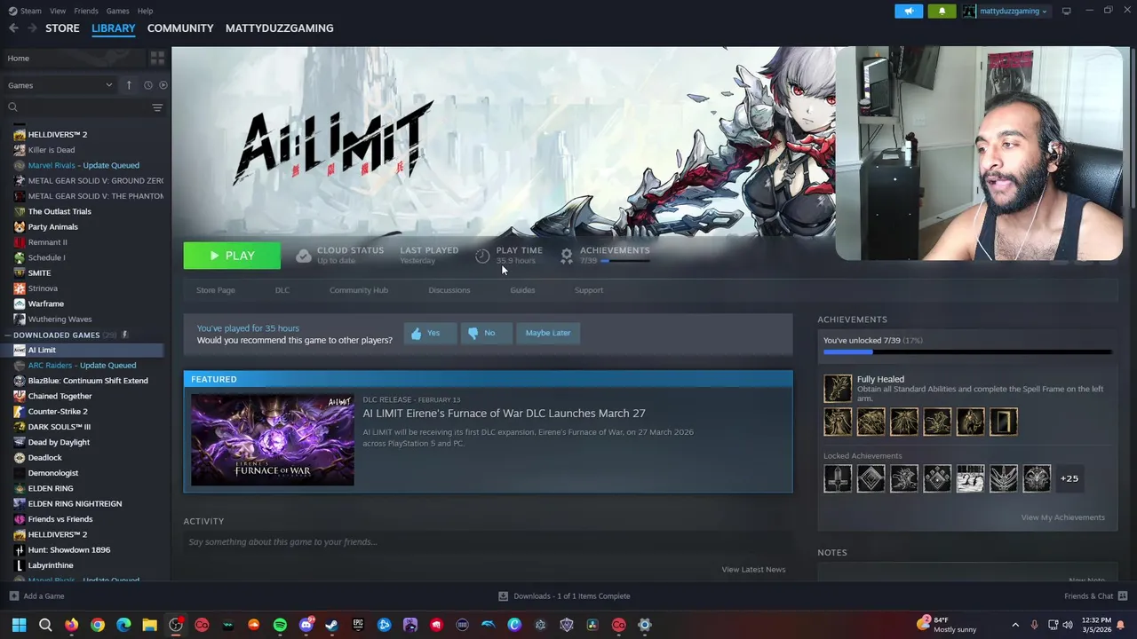Open AI LIMIT Eirene's Furnace headline
Viewport: 1137px width, 639px height.
504,414
